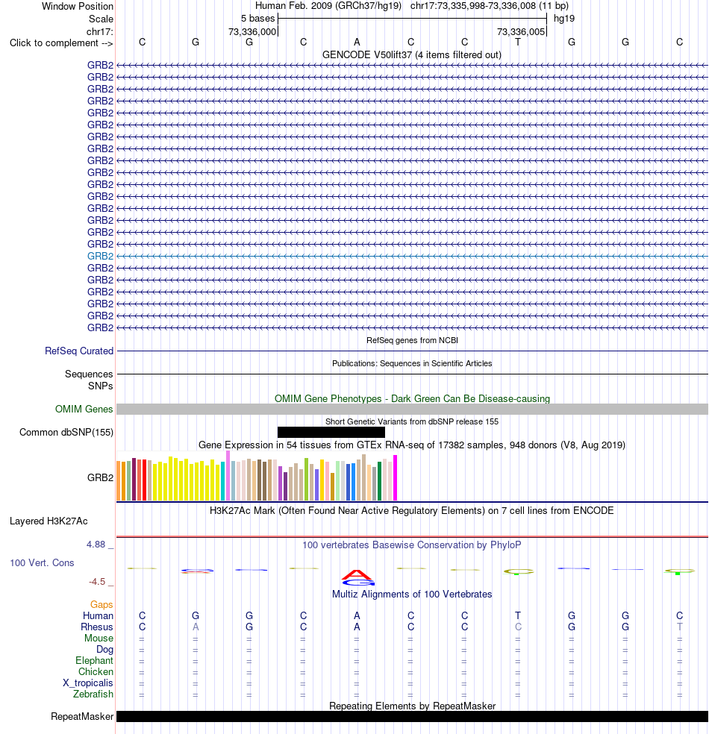The height and width of the screenshot is (734, 709).
Task: Select the gray OMIM Genes bar
Action: click(x=412, y=409)
